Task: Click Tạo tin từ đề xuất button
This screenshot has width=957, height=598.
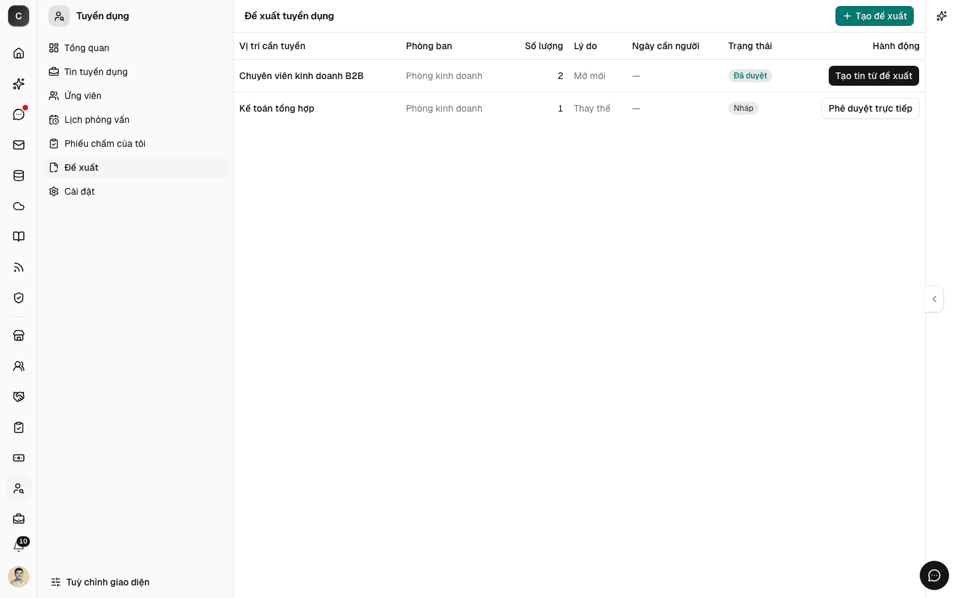Action: click(x=874, y=76)
